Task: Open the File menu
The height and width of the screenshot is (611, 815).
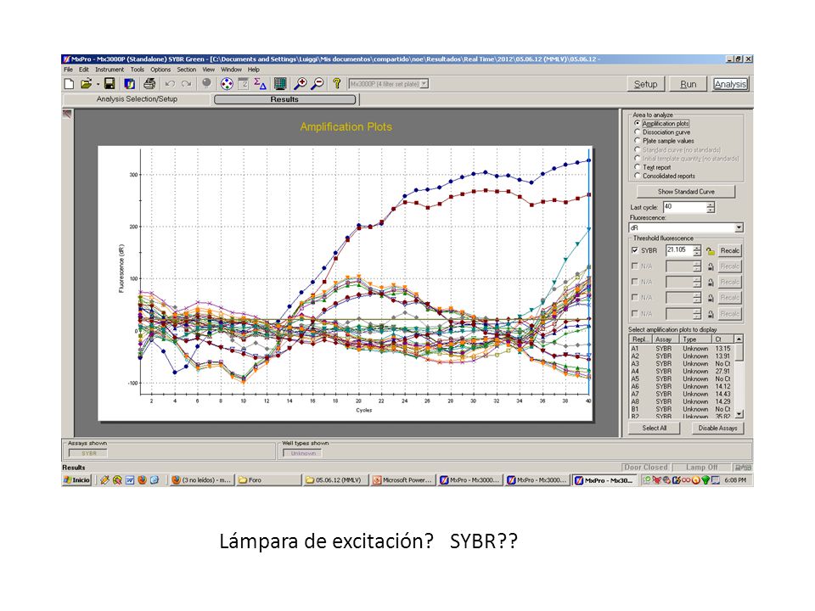Action: tap(68, 70)
